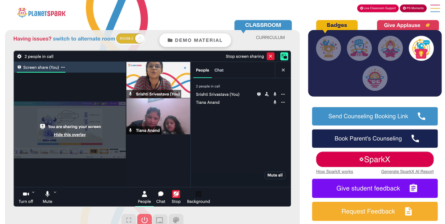
Task: Expand microphone options chevron
Action: pyautogui.click(x=55, y=192)
